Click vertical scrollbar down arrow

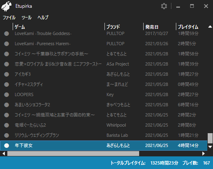coord(210,147)
